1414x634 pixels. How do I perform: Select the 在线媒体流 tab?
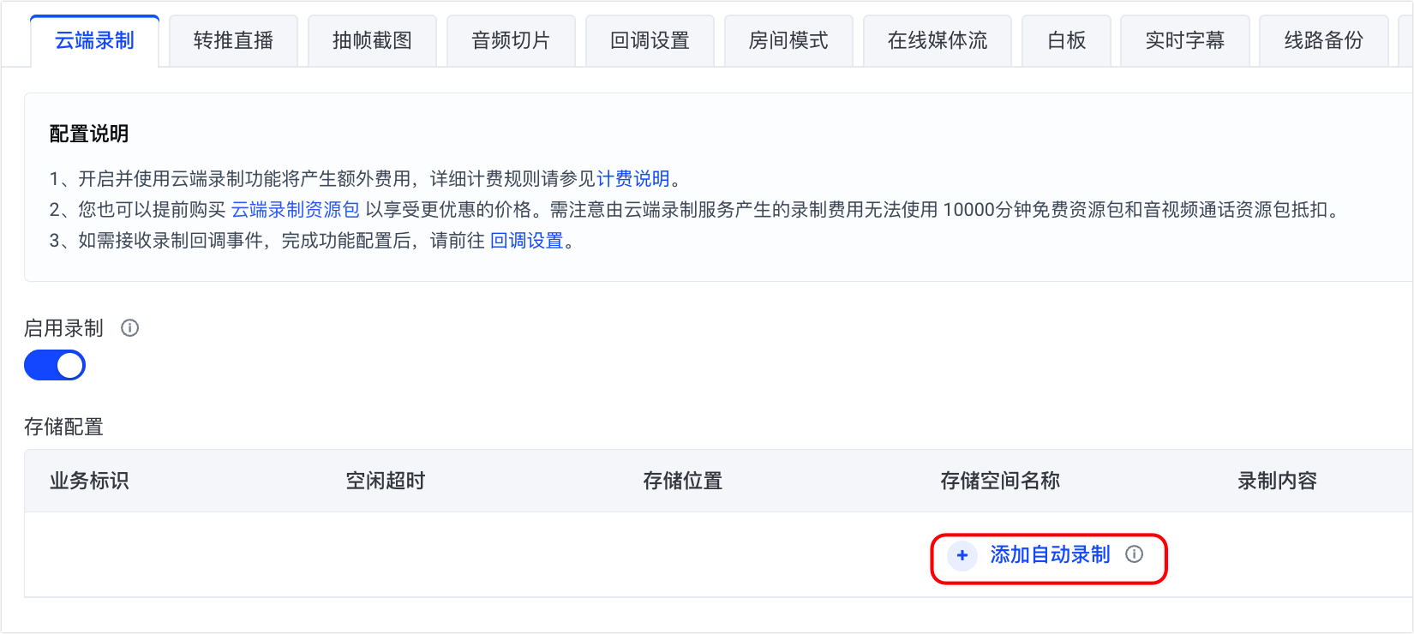(x=938, y=40)
